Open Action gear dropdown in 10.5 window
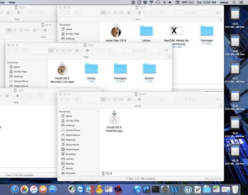The width and height of the screenshot is (248, 195). 20,12
